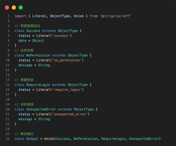Viewport: 176px width, 146px height.
Task: Click the NoPermission class name on line 9
Action: (x=38, y=55)
